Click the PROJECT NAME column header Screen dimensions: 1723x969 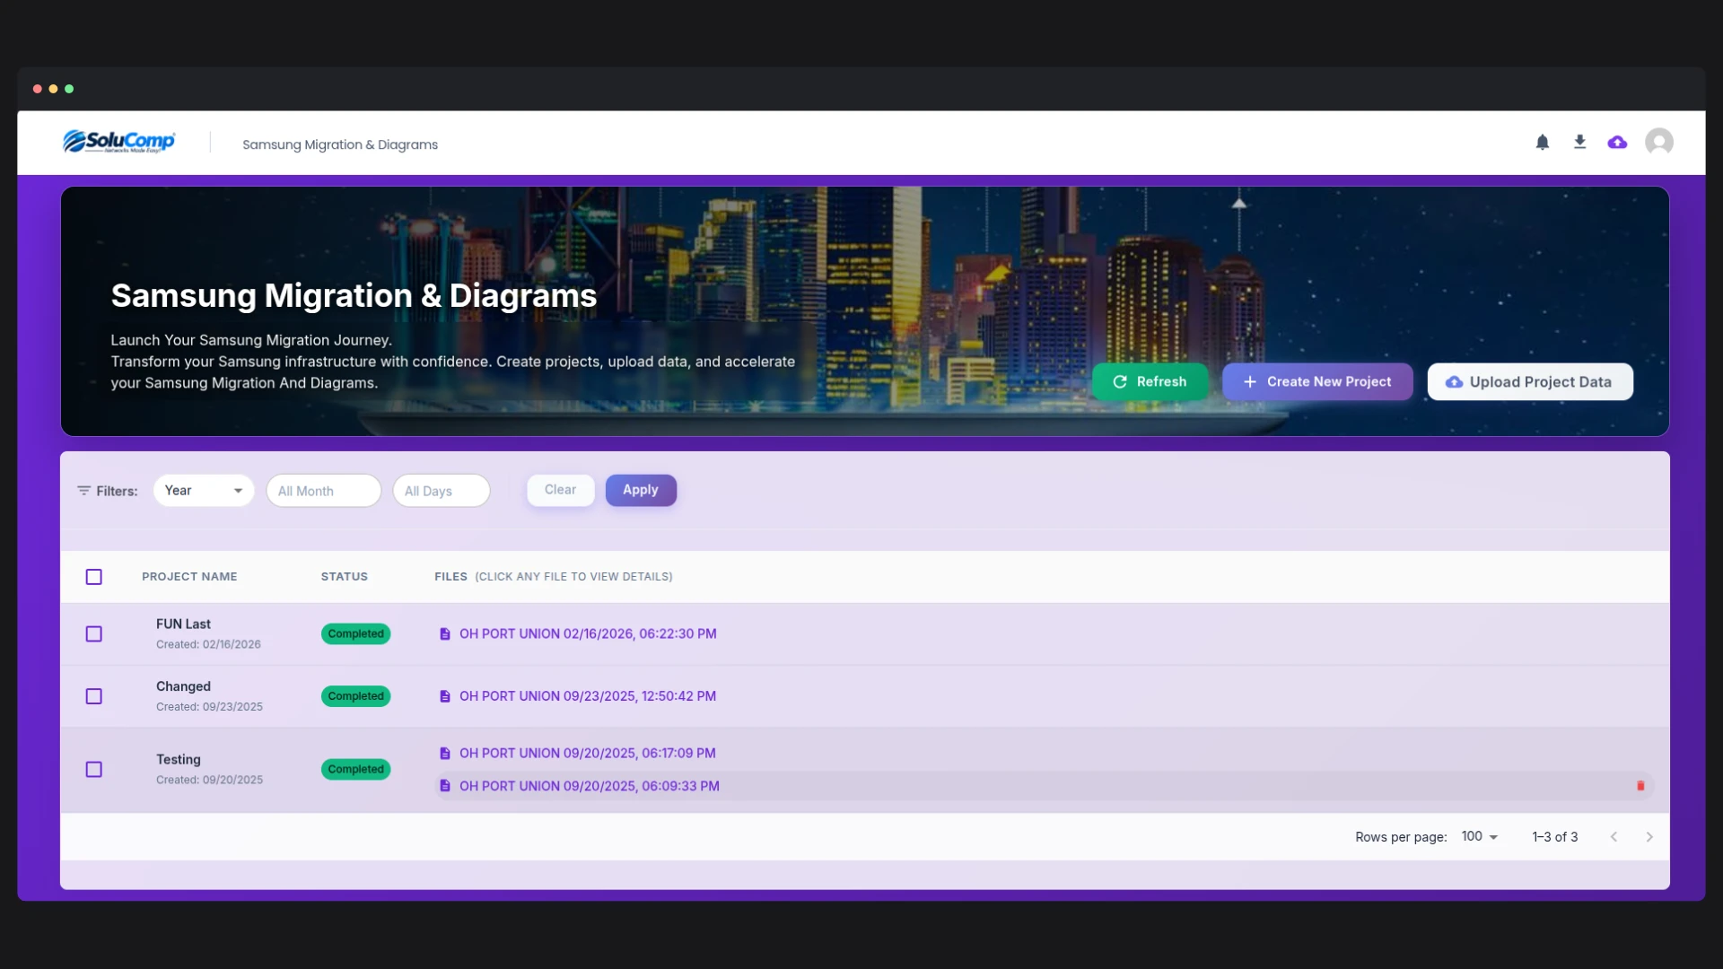pos(189,577)
